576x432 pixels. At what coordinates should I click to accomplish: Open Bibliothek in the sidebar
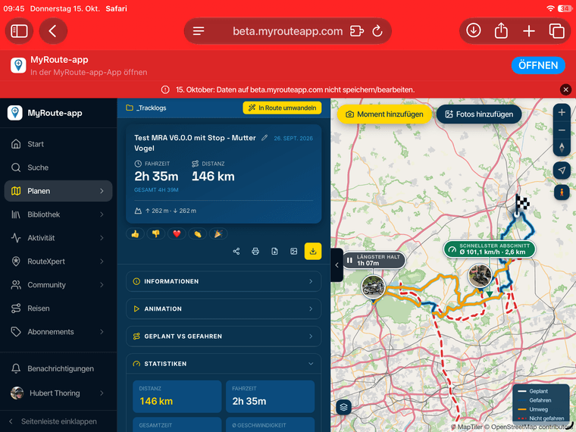(58, 214)
